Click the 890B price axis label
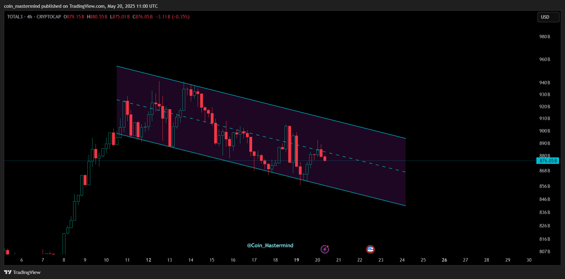This screenshot has height=279, width=565. pos(545,143)
